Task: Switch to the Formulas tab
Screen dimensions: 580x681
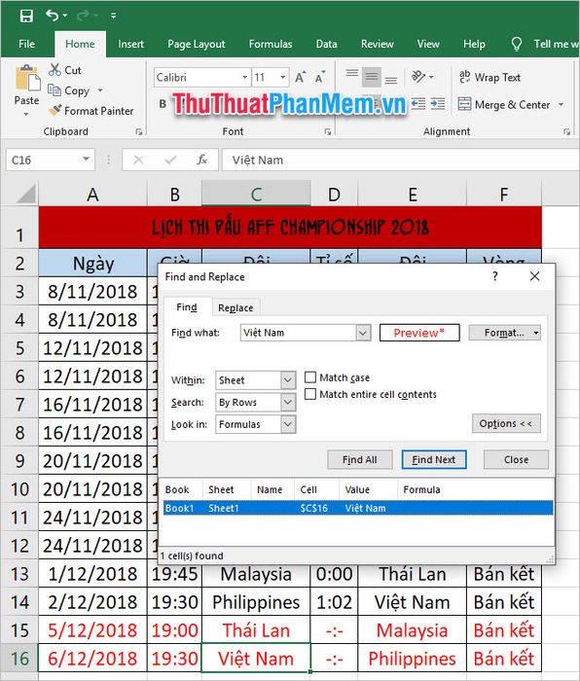Action: (x=271, y=44)
